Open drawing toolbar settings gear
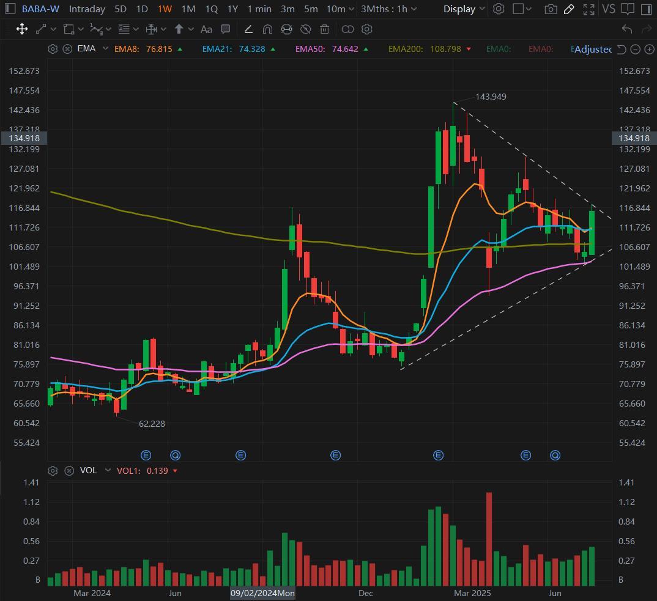The image size is (657, 601). 366,29
